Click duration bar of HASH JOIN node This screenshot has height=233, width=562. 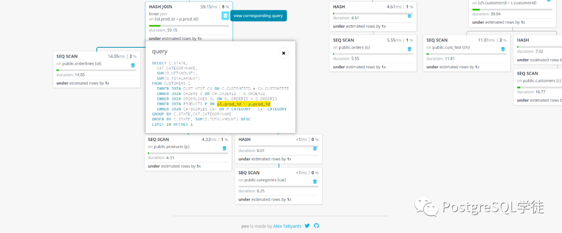(188, 26)
